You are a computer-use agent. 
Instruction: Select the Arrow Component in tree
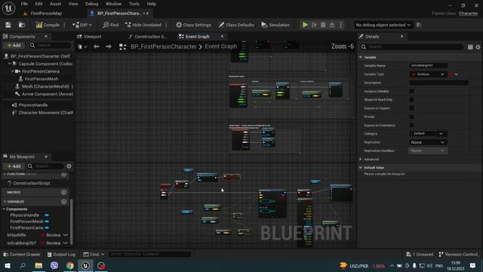(48, 94)
